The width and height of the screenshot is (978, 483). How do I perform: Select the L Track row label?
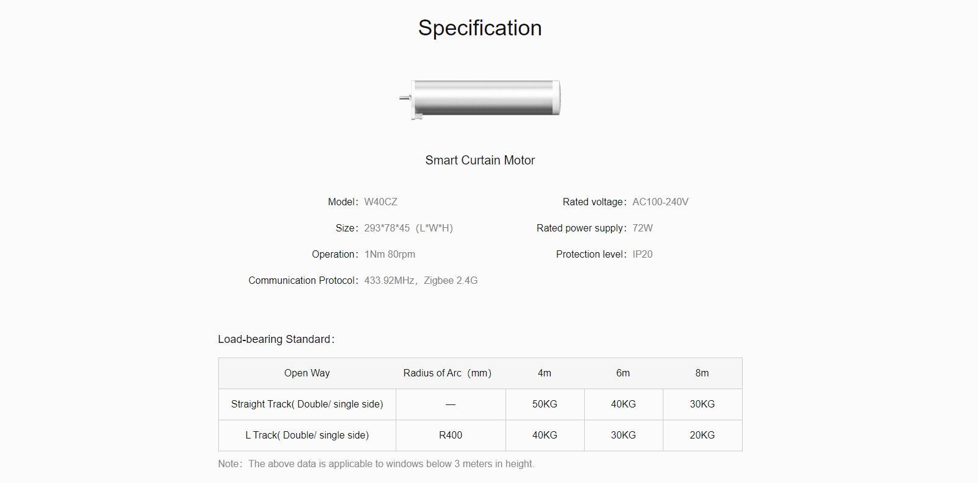307,435
